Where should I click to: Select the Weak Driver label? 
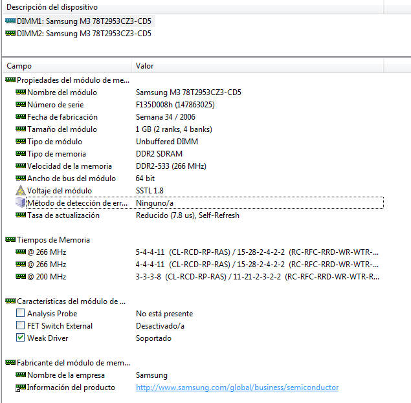click(47, 338)
